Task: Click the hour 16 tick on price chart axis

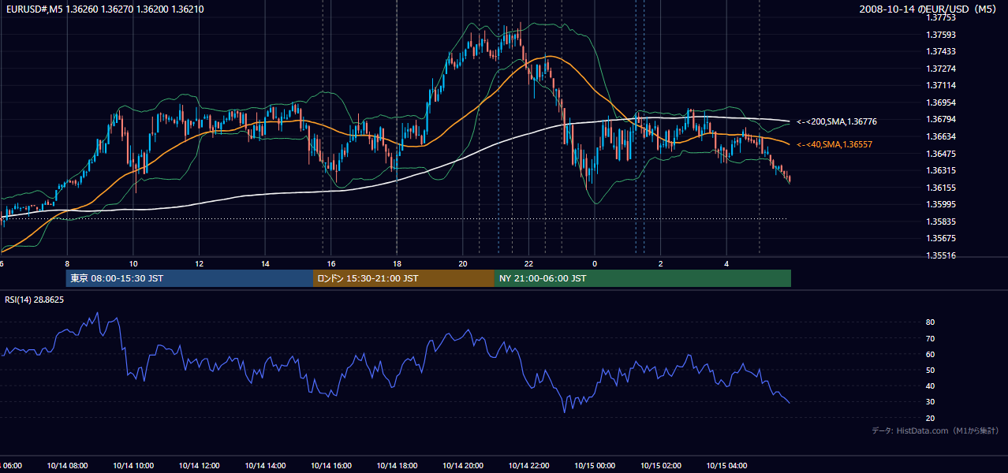Action: pos(331,264)
